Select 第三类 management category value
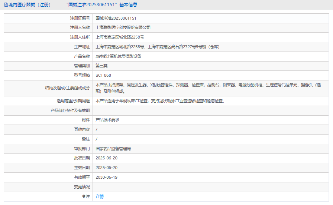 [x=101, y=66]
